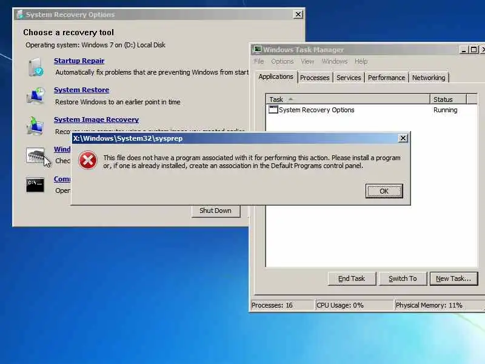Click the CPU Usage: 0% status entry
The image size is (485, 364).
pos(354,305)
